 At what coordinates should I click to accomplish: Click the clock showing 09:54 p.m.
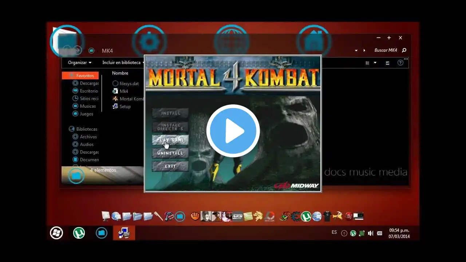pyautogui.click(x=399, y=233)
